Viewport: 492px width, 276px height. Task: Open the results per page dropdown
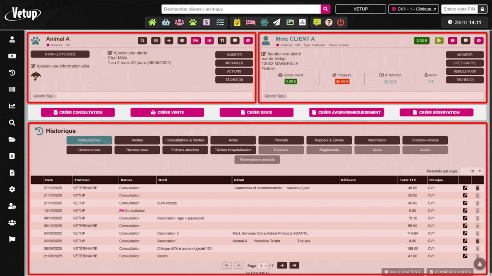tap(471, 171)
